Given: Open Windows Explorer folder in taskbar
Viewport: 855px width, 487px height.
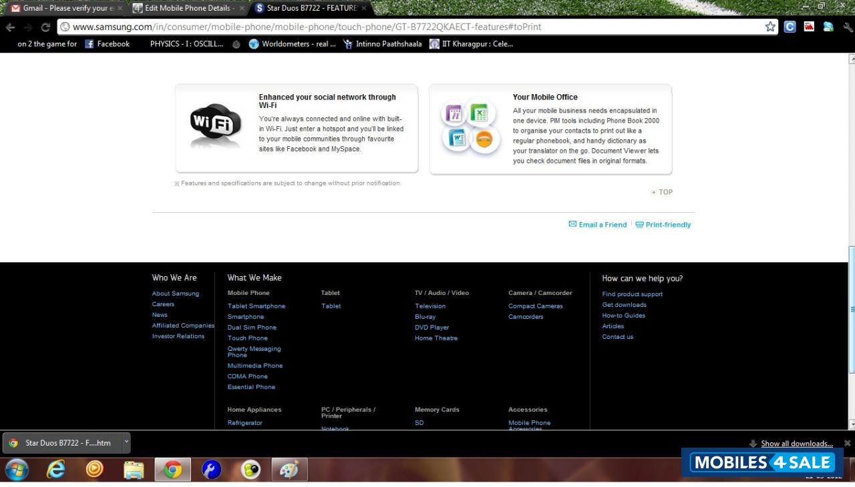Looking at the screenshot, I should (x=134, y=470).
